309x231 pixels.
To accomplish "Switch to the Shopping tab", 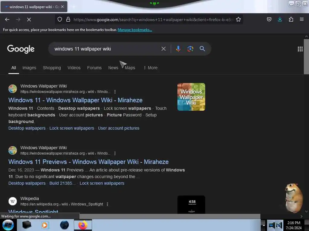I will [x=52, y=68].
